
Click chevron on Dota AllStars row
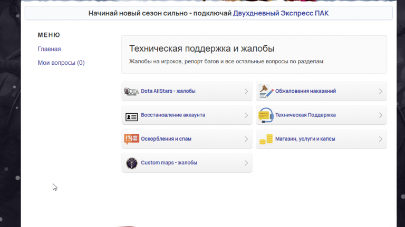tap(246, 91)
